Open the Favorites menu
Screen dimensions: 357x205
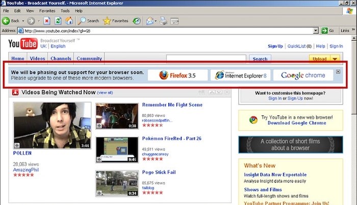pyautogui.click(x=47, y=11)
